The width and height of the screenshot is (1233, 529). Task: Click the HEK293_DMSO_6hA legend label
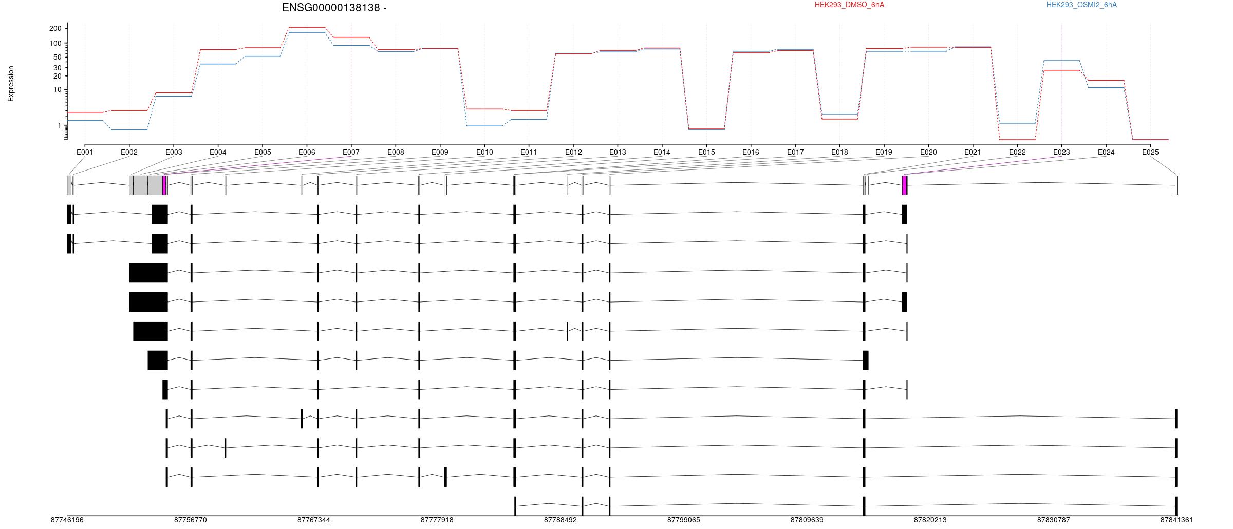849,5
